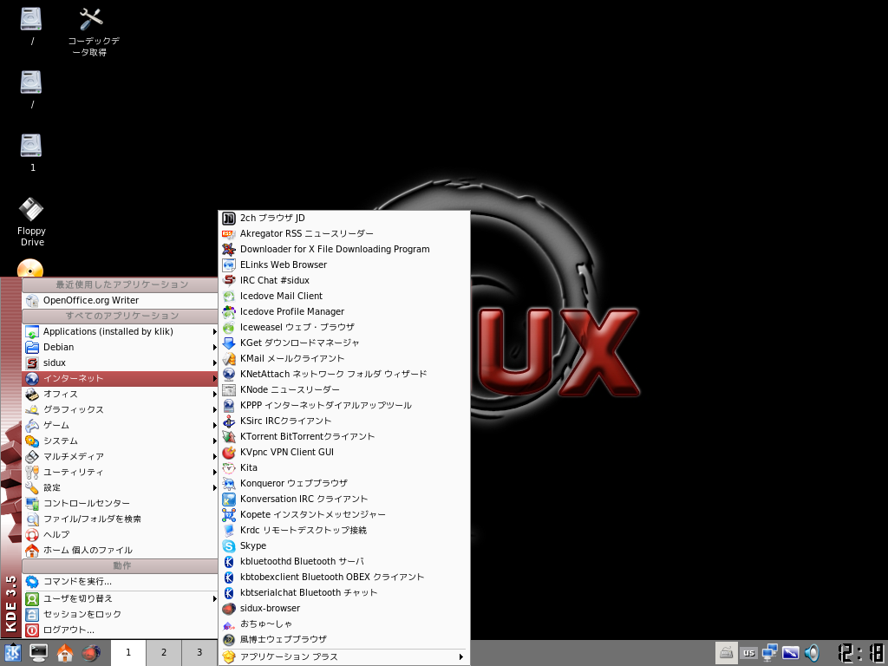
Task: Switch to virtual desktop 2
Action: 164,652
